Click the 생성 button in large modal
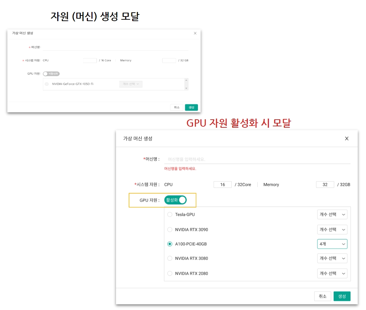This screenshot has height=310, width=366. click(342, 296)
